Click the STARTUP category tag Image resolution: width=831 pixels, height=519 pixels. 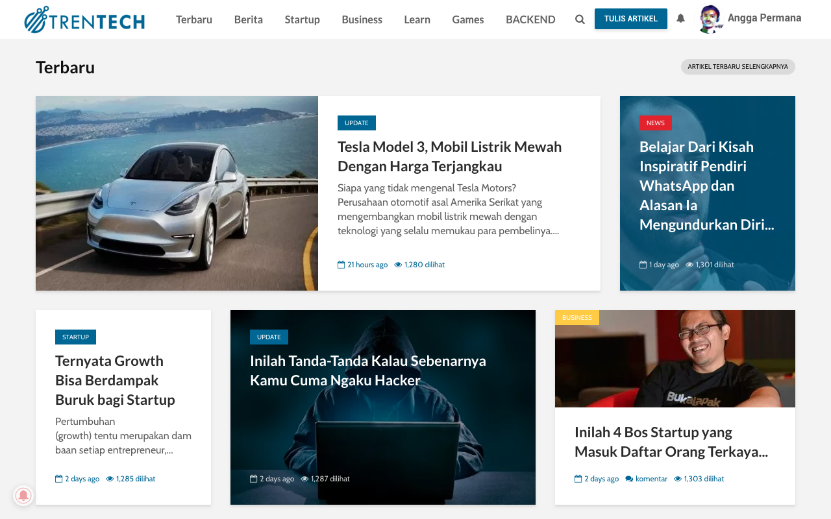(x=75, y=337)
